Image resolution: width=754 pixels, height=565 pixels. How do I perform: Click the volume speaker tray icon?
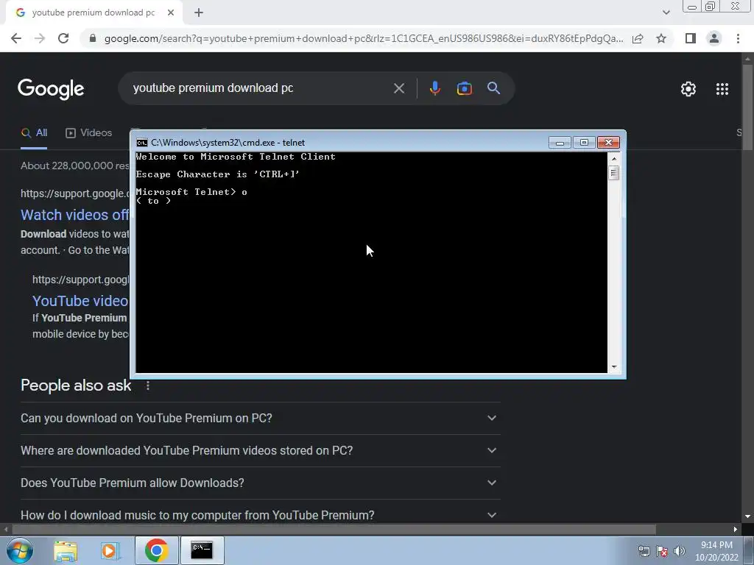click(x=680, y=551)
